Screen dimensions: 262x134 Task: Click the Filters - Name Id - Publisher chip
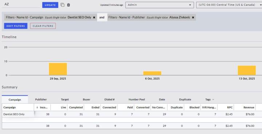[x=151, y=17]
